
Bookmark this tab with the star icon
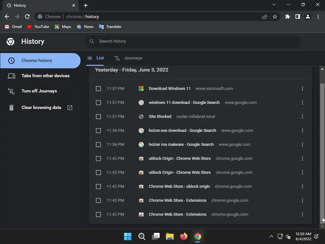pos(275,17)
